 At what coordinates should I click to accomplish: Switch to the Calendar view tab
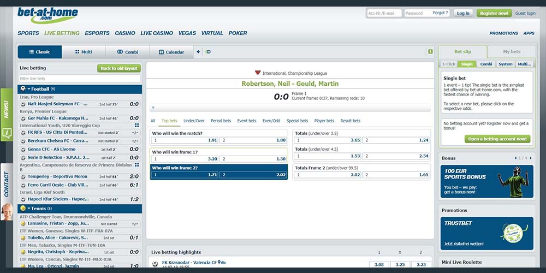click(x=171, y=52)
